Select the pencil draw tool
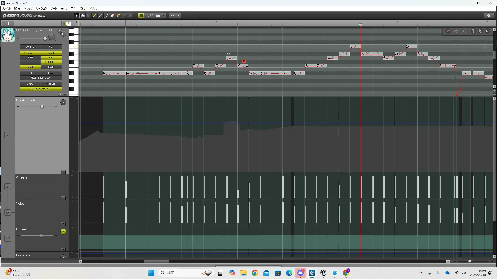 [x=94, y=16]
